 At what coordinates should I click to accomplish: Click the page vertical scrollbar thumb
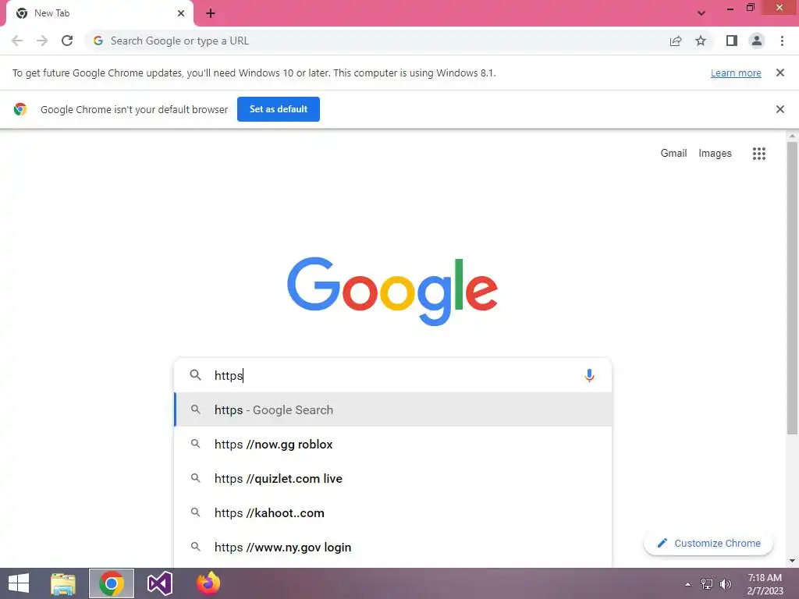[x=792, y=288]
